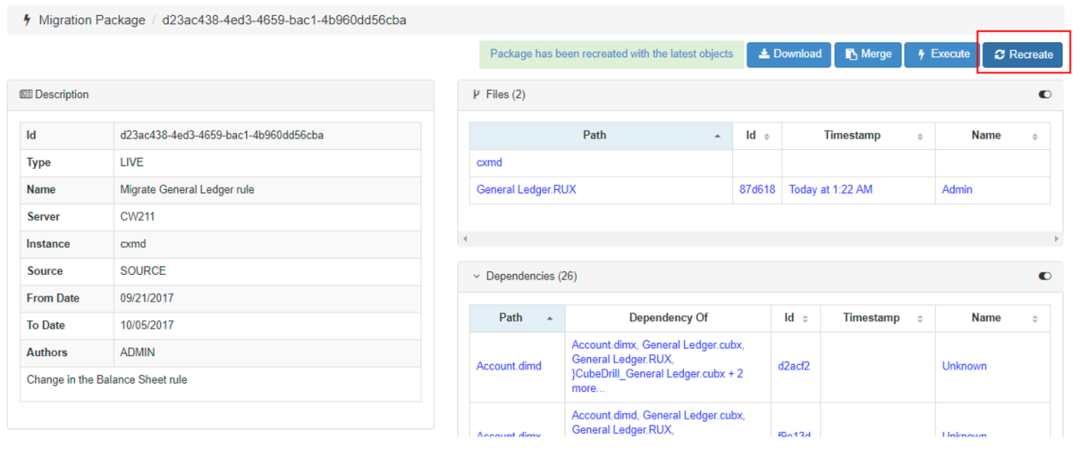Toggle the Dependencies panel switch
The height and width of the screenshot is (465, 1080).
click(1044, 277)
